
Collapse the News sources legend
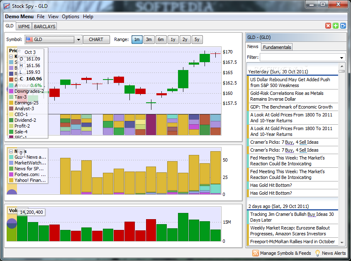click(x=11, y=151)
